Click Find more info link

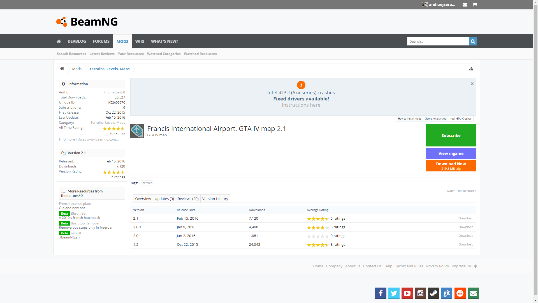click(89, 139)
